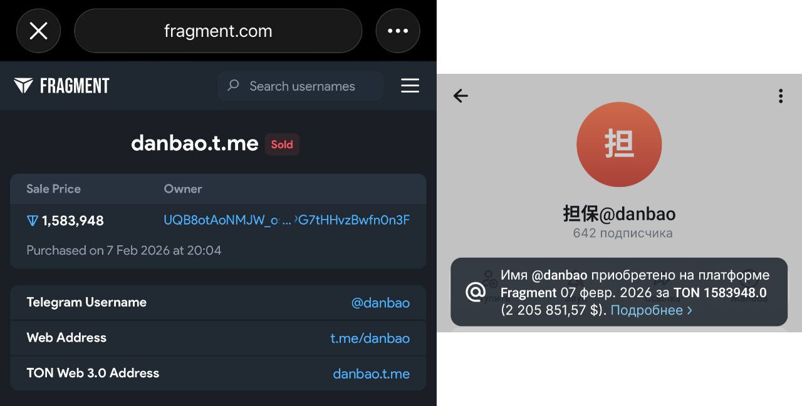
Task: Tap the fragment.com address bar
Action: (x=218, y=31)
